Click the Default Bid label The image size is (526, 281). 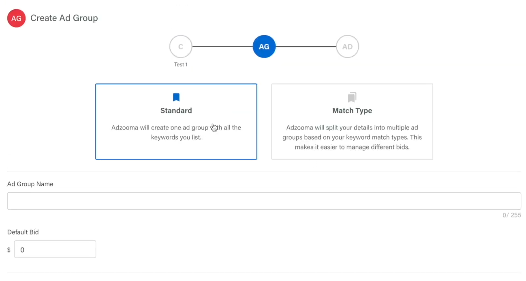23,232
